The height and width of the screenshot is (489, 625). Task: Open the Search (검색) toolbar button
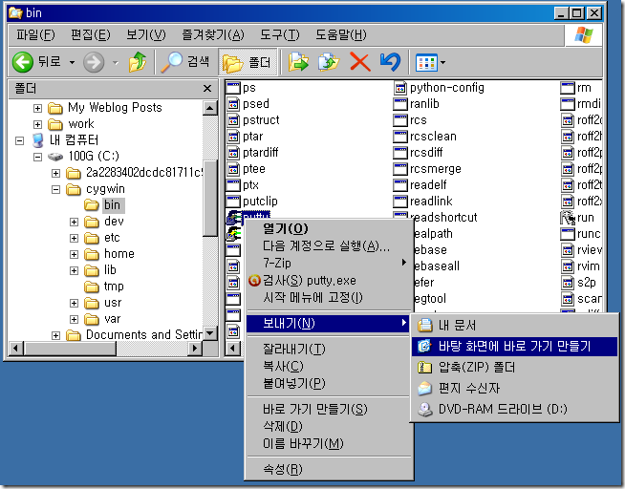click(x=185, y=62)
